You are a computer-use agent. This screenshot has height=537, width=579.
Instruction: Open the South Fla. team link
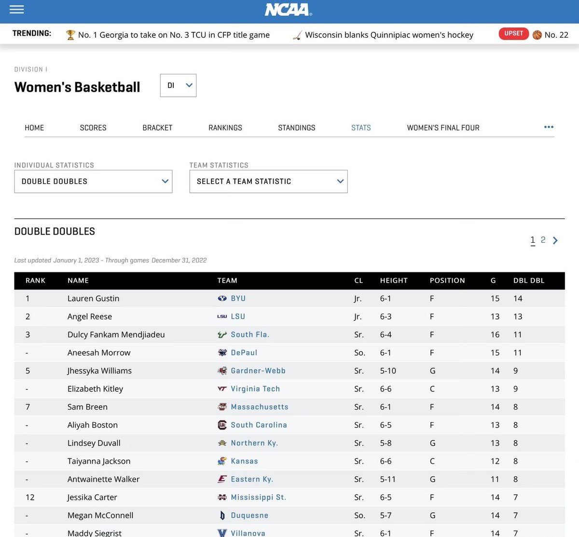(x=250, y=335)
